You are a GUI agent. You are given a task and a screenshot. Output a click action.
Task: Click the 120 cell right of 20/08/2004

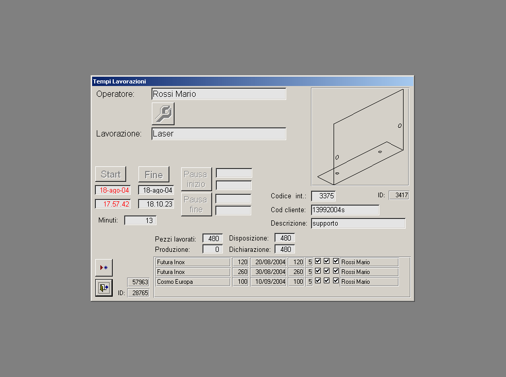coord(296,262)
